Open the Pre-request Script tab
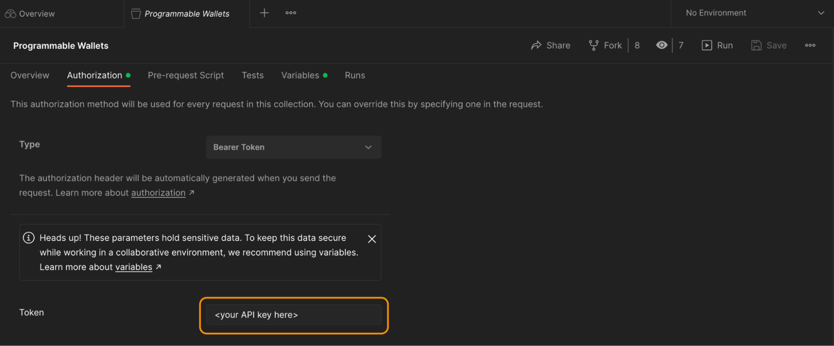Viewport: 834px width, 346px height. tap(186, 75)
